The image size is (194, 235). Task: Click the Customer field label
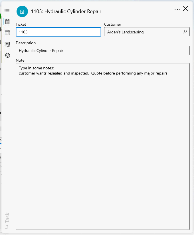(x=112, y=25)
